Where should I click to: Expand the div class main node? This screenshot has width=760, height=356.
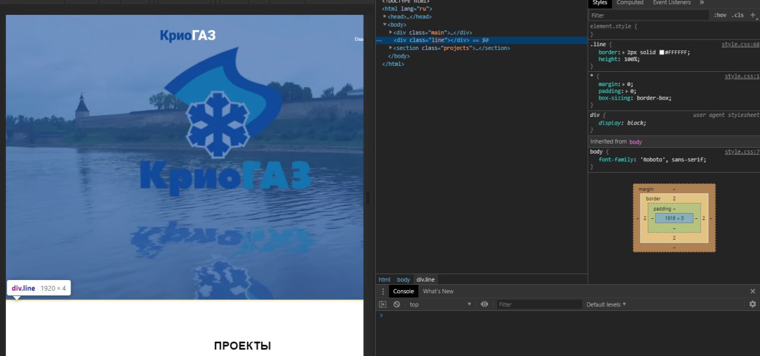click(391, 32)
